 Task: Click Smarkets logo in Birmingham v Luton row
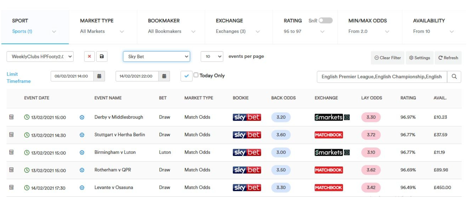tap(332, 152)
